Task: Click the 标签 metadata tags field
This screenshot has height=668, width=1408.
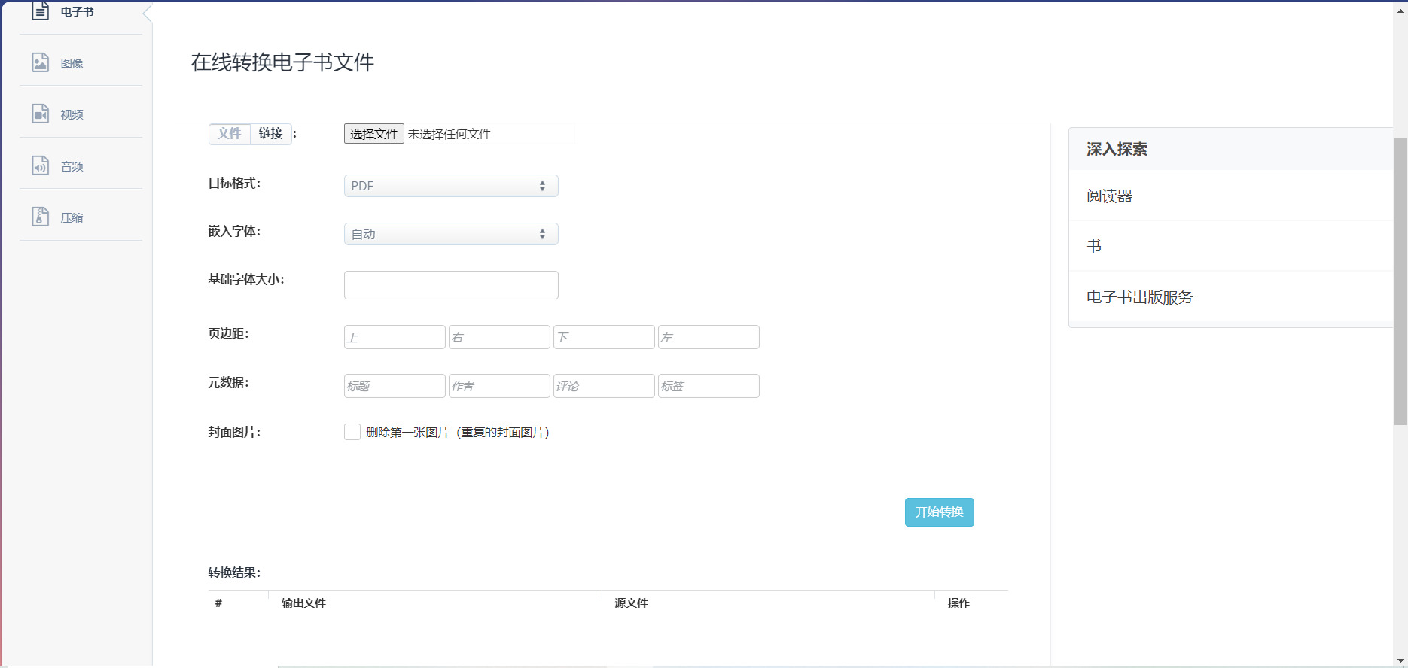Action: point(709,386)
